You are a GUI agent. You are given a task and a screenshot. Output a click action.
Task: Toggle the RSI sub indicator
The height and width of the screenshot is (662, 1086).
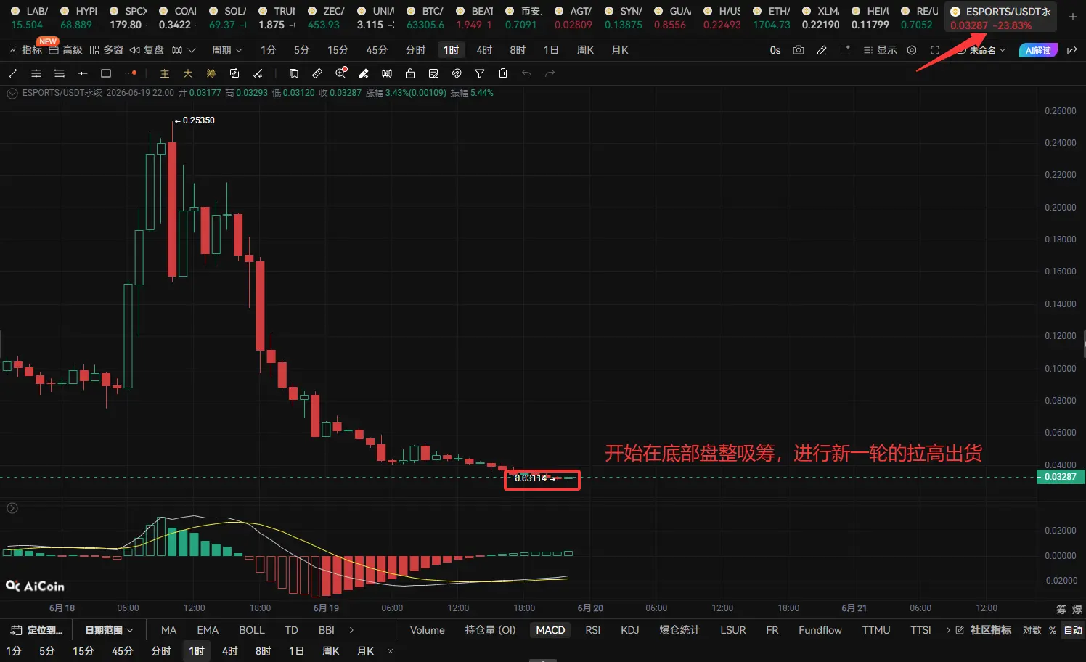(593, 630)
